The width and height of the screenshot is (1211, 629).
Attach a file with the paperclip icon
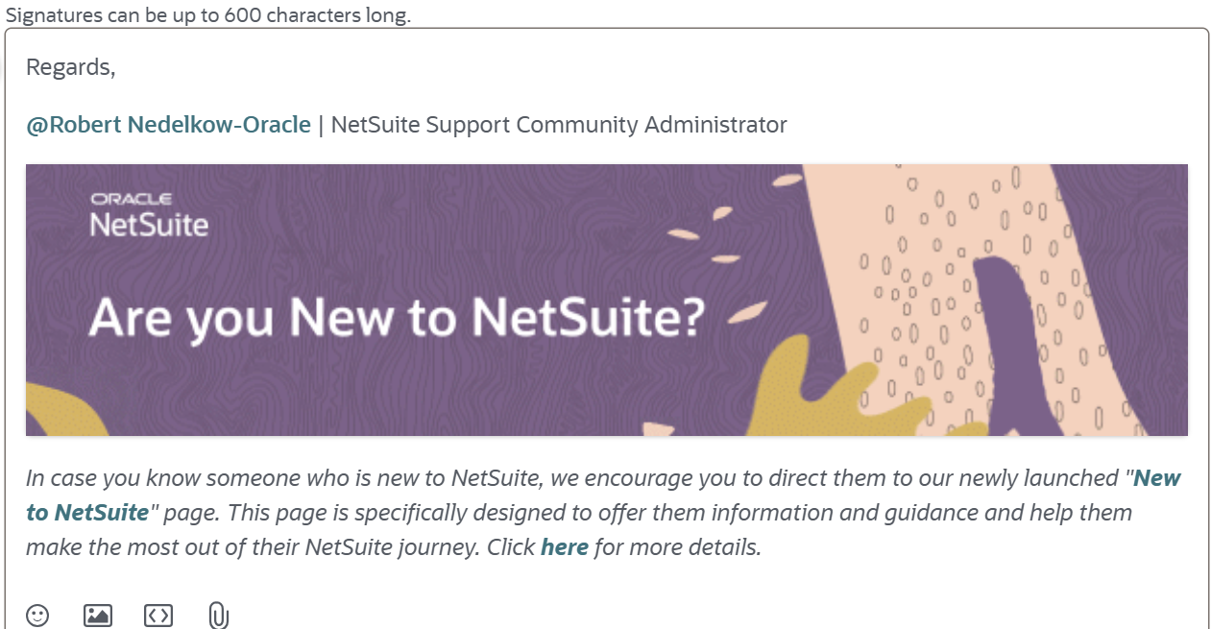[x=218, y=615]
